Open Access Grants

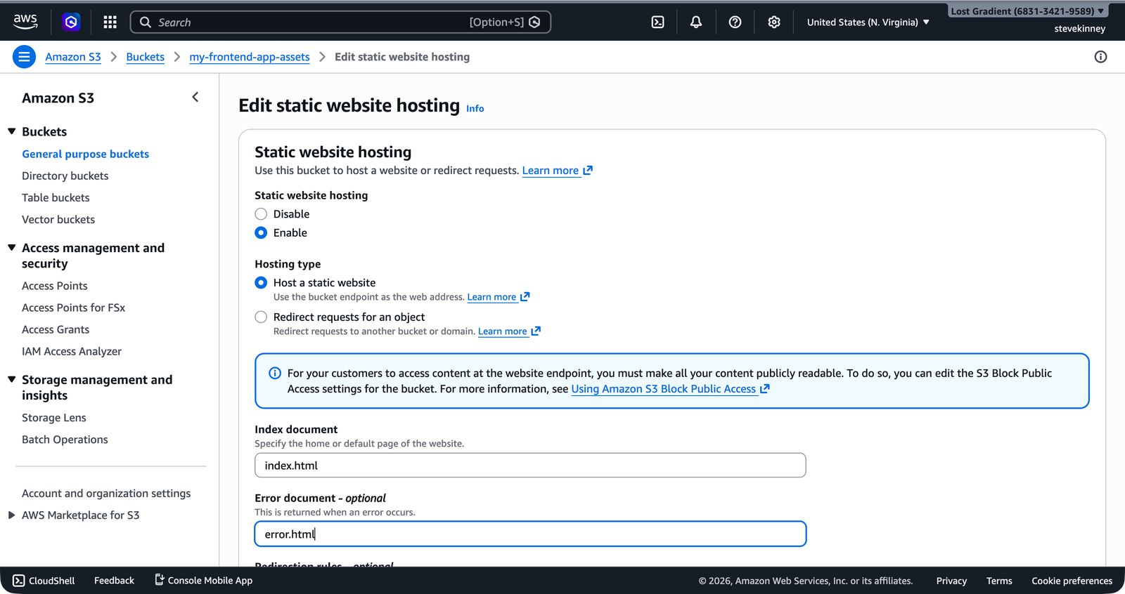[x=56, y=329]
